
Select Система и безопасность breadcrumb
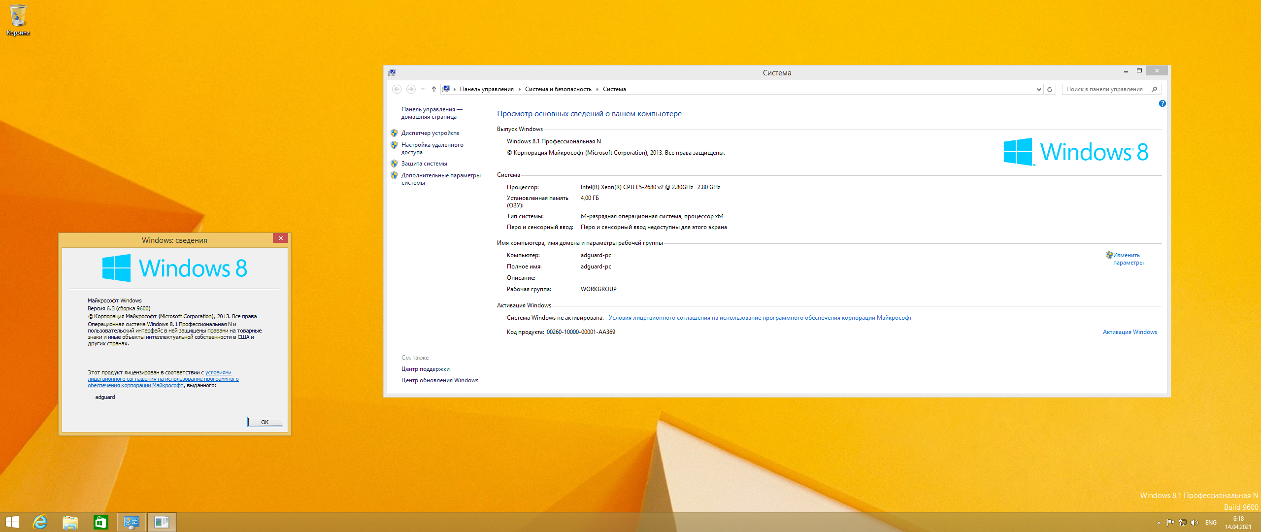(x=558, y=89)
